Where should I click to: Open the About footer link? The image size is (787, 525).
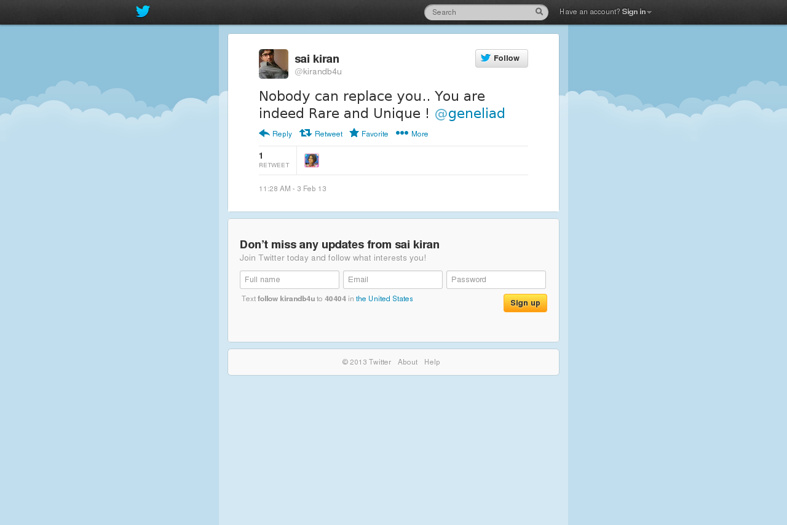coord(408,362)
